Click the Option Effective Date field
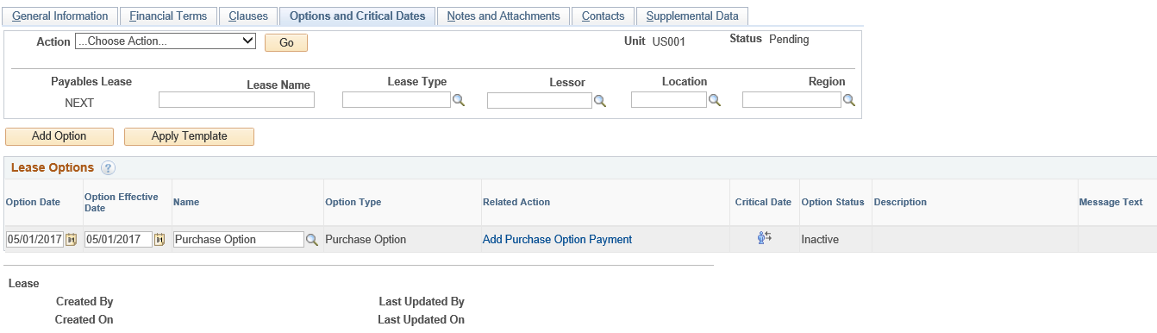This screenshot has width=1157, height=333. click(x=119, y=240)
